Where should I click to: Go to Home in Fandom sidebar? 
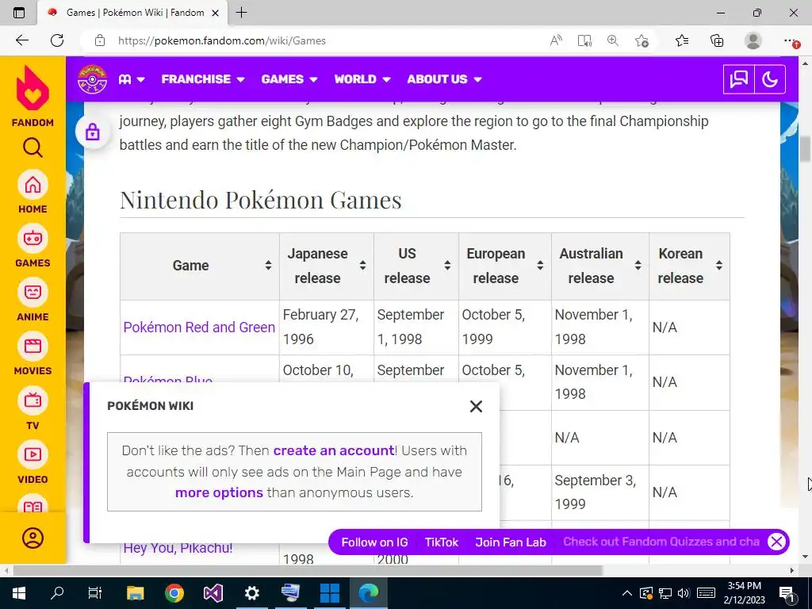pos(33,192)
